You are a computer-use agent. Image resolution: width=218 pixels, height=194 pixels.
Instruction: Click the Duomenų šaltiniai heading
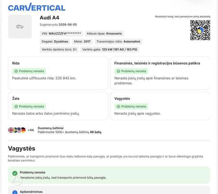click(50, 128)
